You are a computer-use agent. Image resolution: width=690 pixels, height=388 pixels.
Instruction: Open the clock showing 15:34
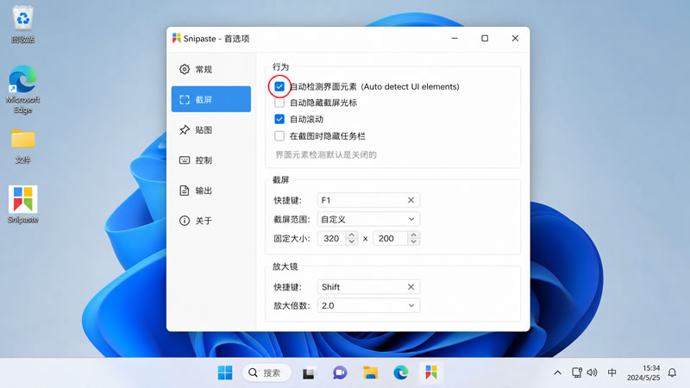tap(643, 372)
